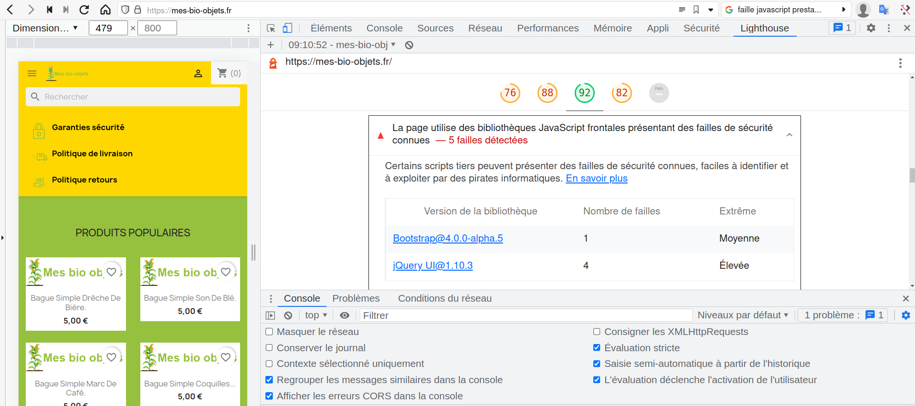This screenshot has width=915, height=406.
Task: Uncheck Afficher les erreurs CORS
Action: [x=269, y=396]
